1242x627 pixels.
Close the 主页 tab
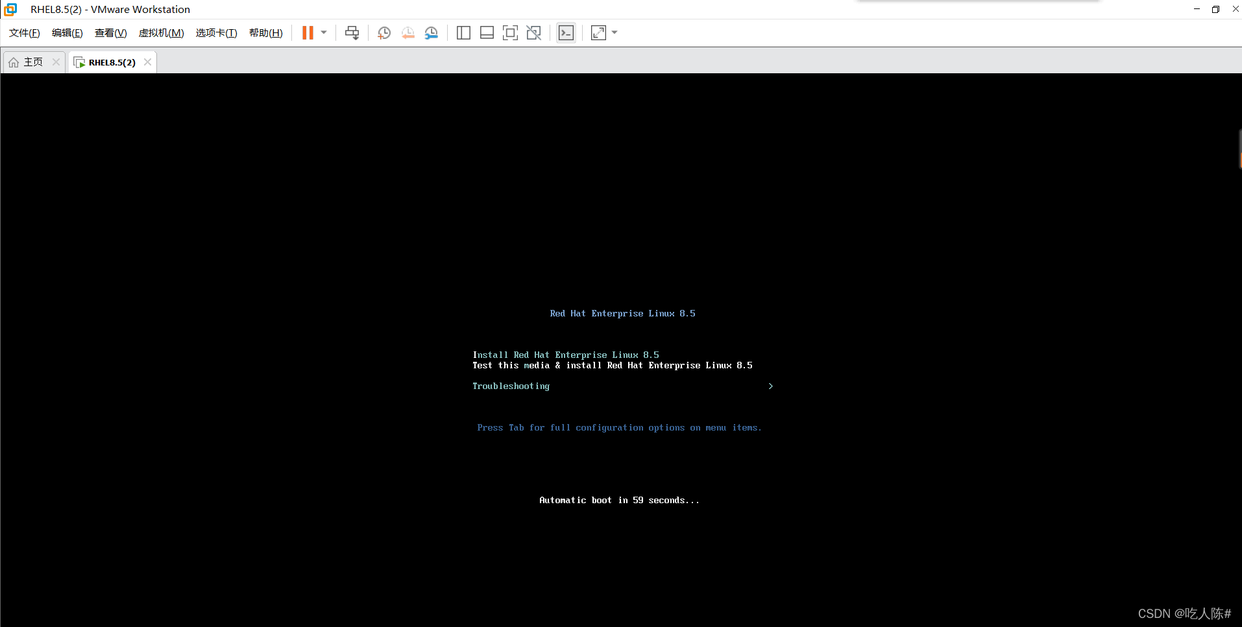[x=56, y=62]
